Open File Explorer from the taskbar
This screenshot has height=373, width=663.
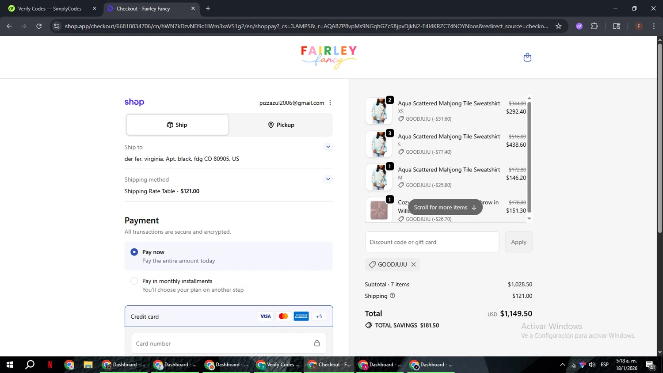click(88, 365)
